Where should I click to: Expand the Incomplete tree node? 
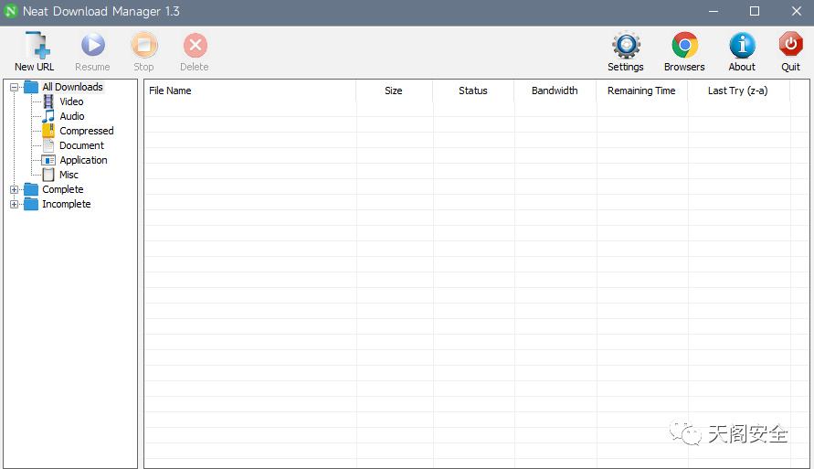click(x=15, y=204)
